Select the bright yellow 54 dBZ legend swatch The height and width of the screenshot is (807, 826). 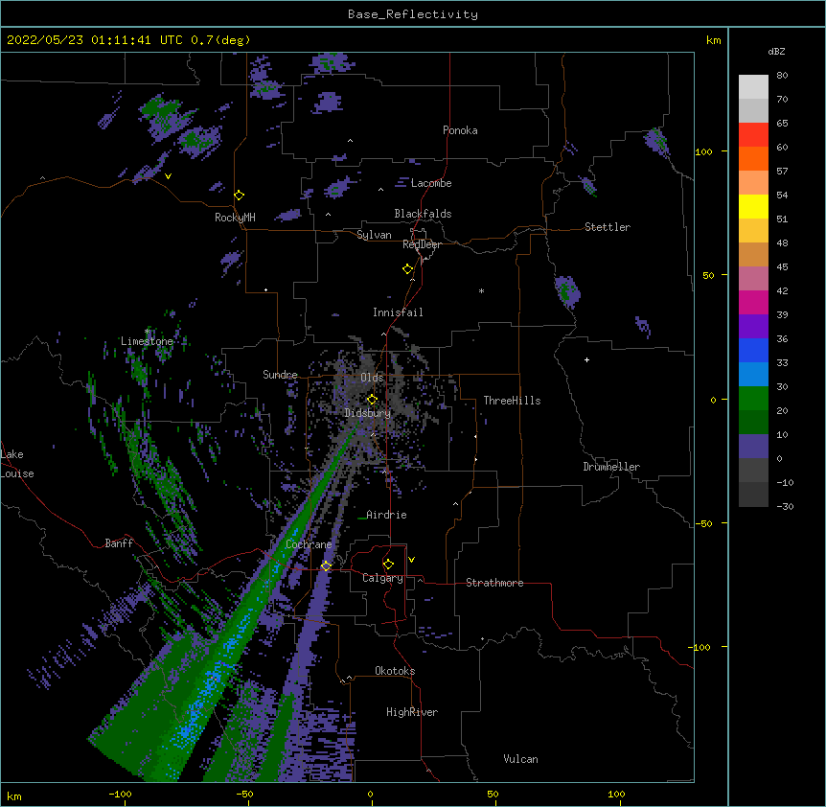click(x=753, y=206)
